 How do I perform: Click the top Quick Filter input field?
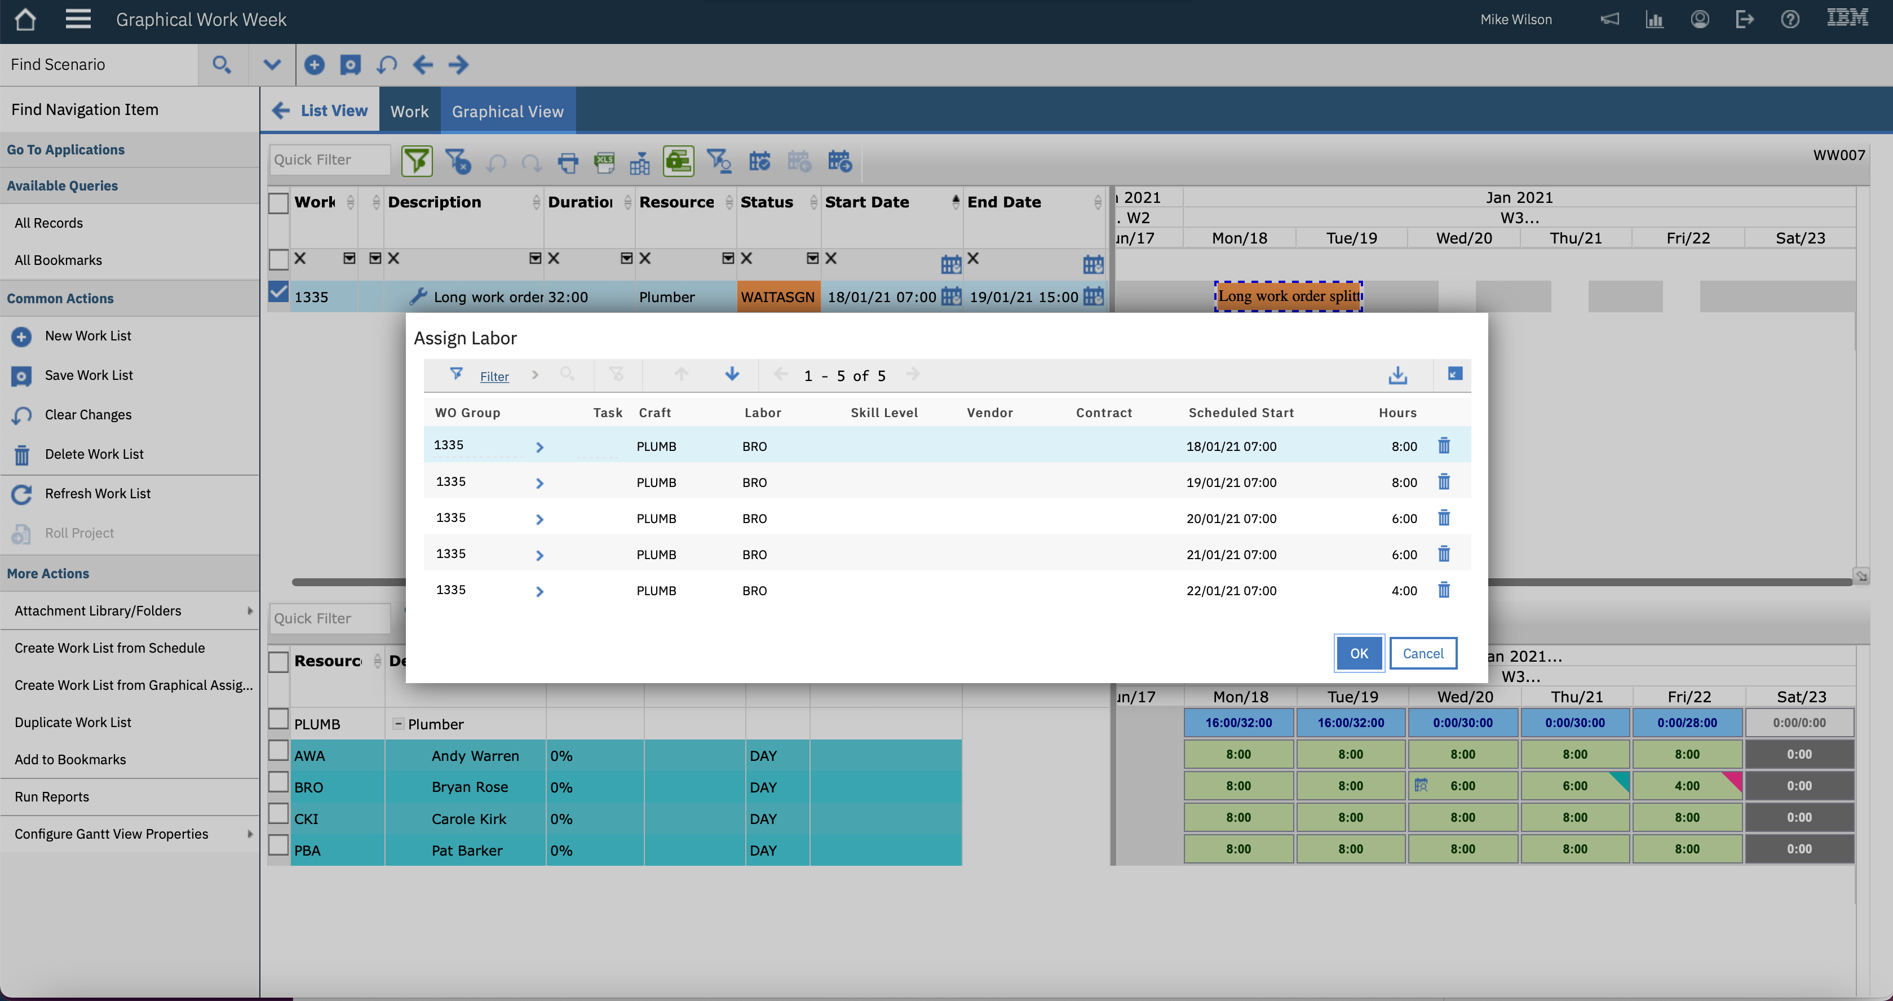pyautogui.click(x=329, y=160)
